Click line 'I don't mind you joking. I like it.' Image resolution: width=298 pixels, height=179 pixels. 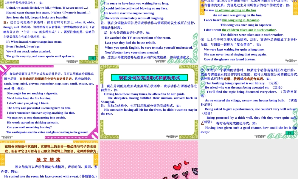coord(28,103)
